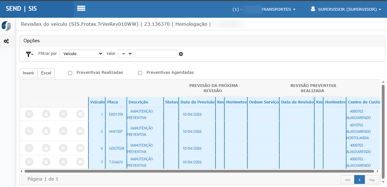Click the horizontal scrollbar under the table
The height and width of the screenshot is (187, 387).
199,171
